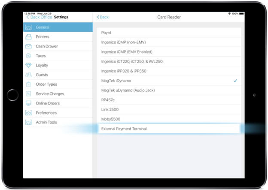The height and width of the screenshot is (190, 268).
Task: Click the Preferences icon in sidebar
Action: [x=28, y=113]
